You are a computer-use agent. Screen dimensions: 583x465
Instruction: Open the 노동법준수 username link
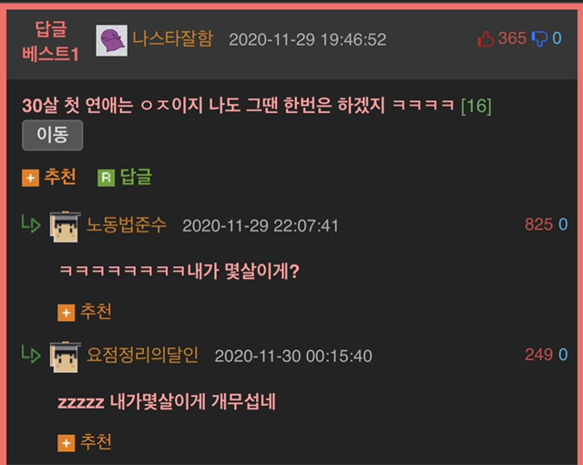(x=127, y=225)
